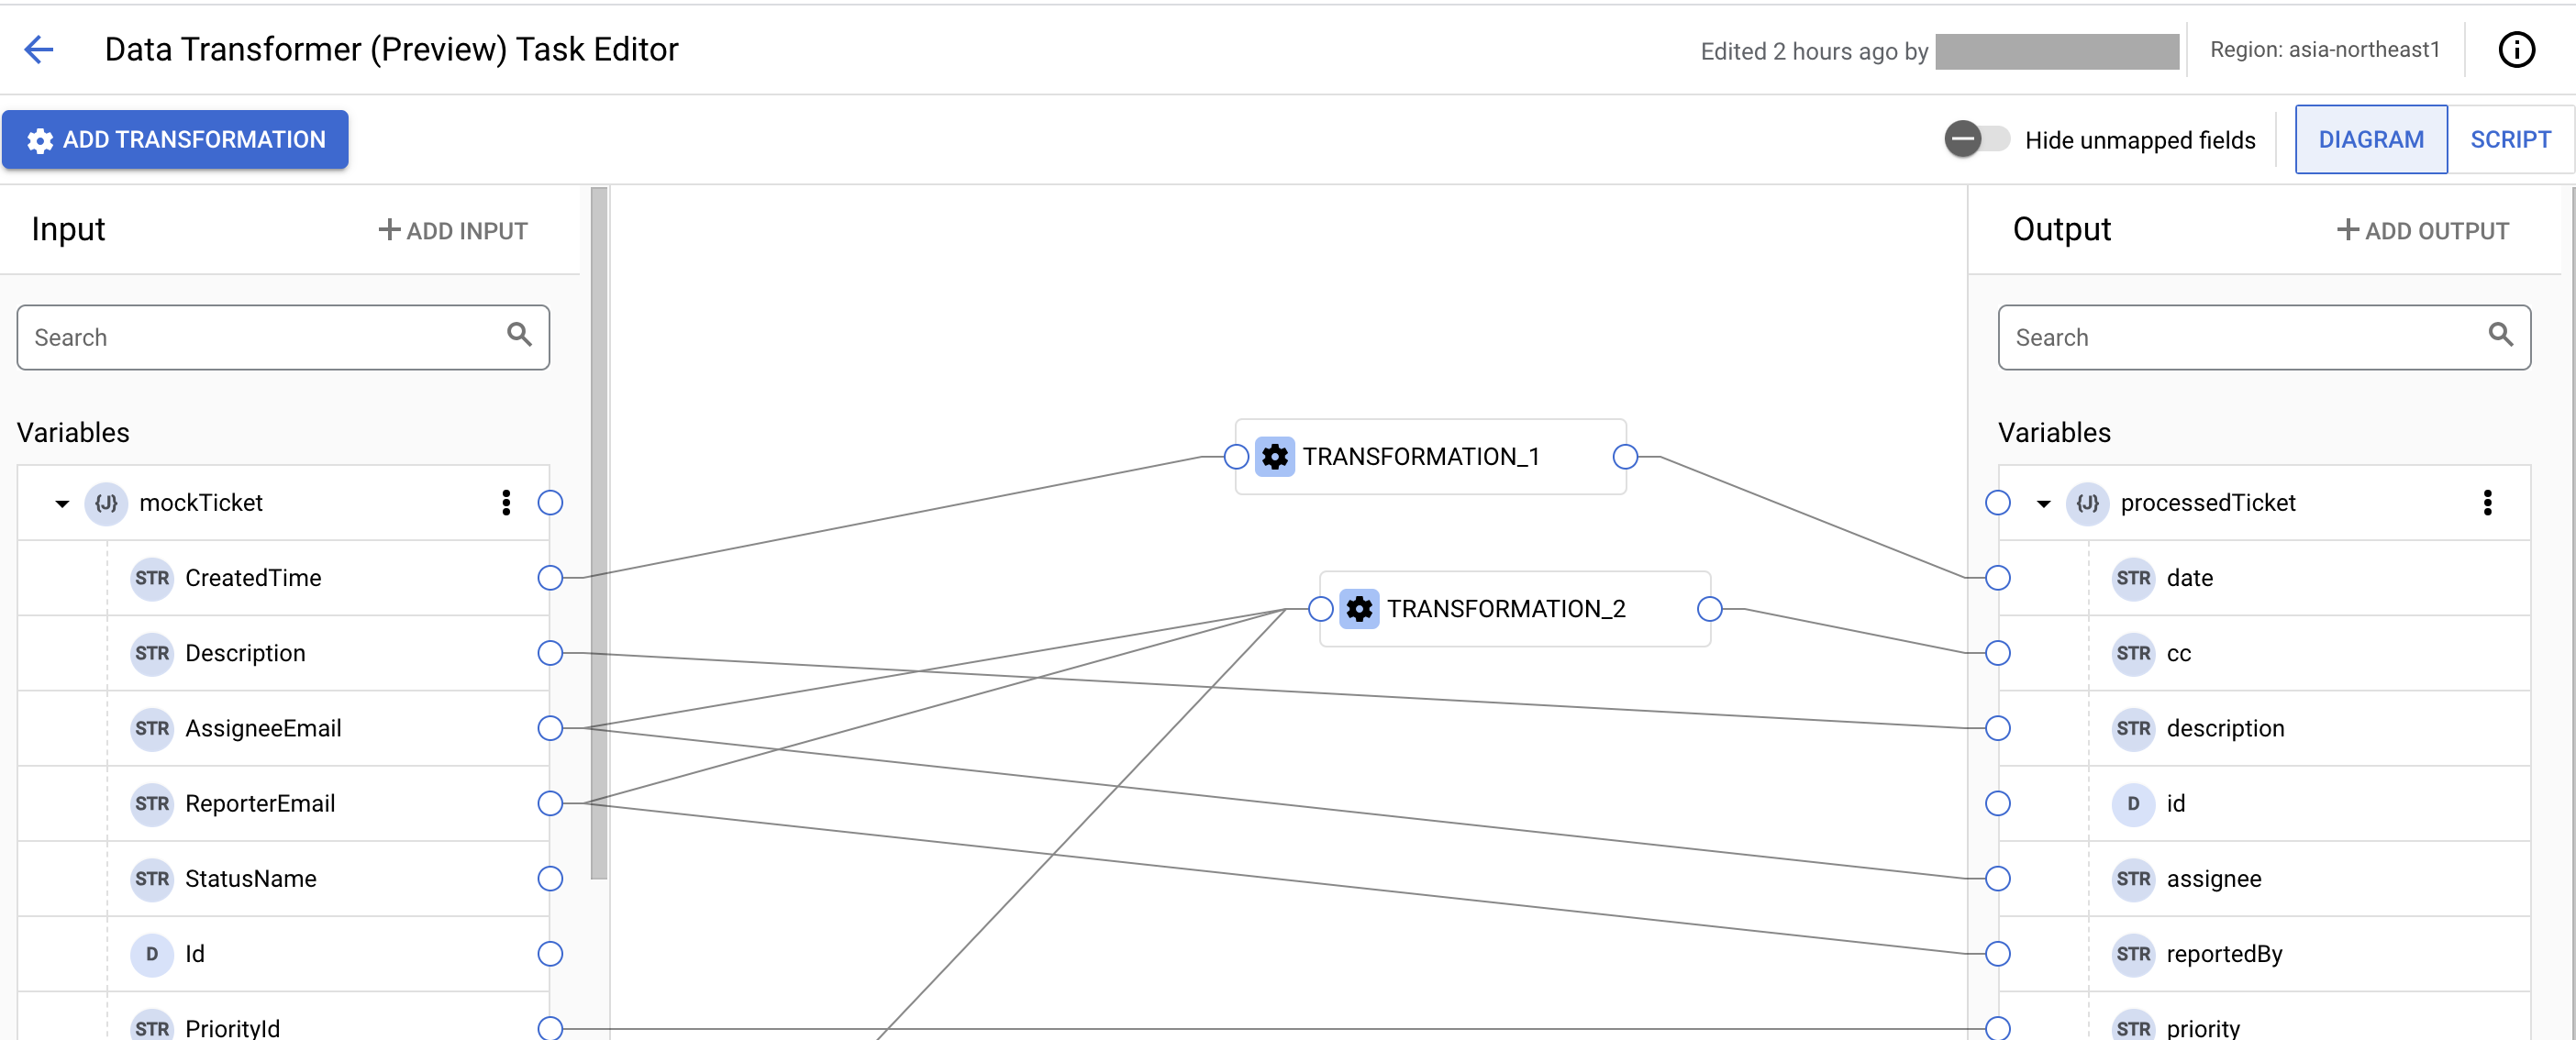Click the TRANSFORMATION_2 settings gear icon
The width and height of the screenshot is (2576, 1040).
[1360, 610]
